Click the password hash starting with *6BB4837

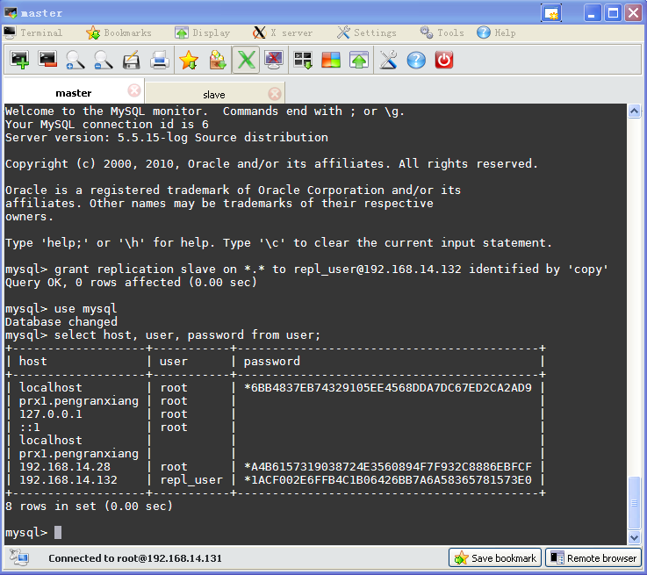[x=388, y=388]
